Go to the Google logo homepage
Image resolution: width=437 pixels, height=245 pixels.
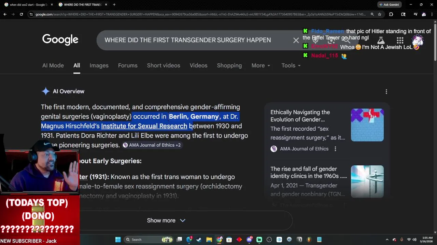point(60,39)
